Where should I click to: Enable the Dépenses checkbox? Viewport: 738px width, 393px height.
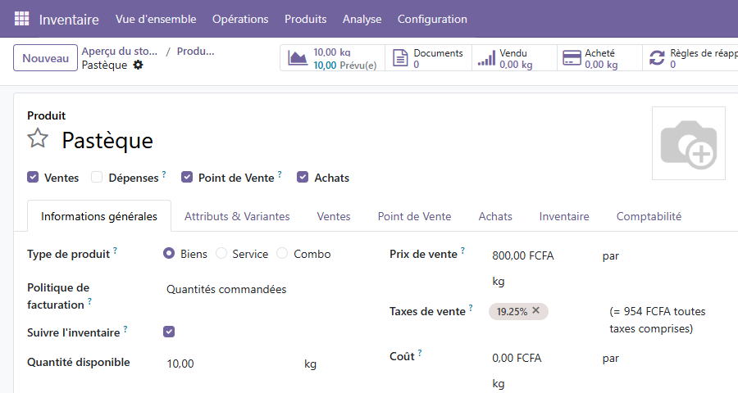pyautogui.click(x=97, y=177)
